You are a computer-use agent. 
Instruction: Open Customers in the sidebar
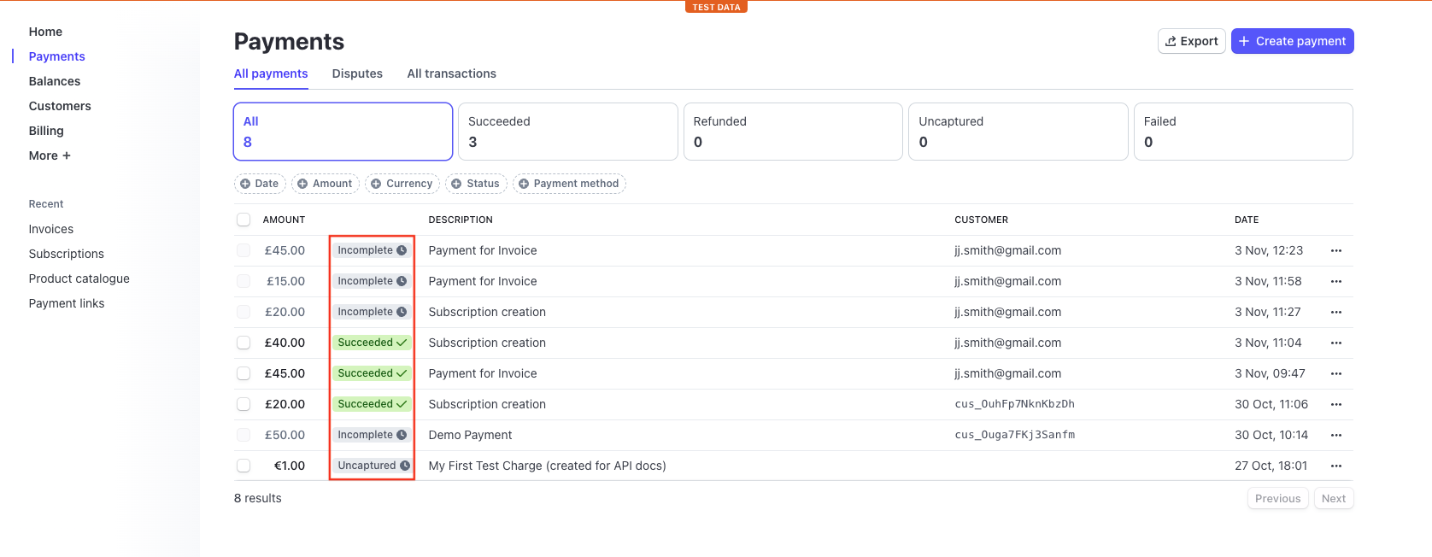coord(60,106)
